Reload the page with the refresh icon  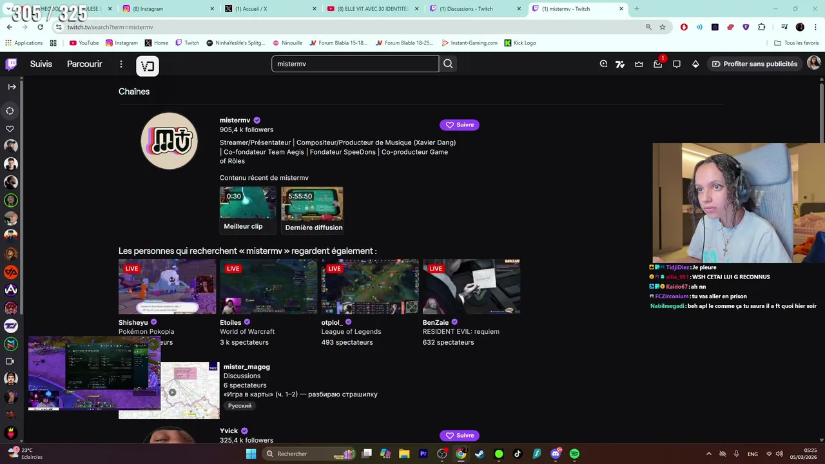pos(40,27)
